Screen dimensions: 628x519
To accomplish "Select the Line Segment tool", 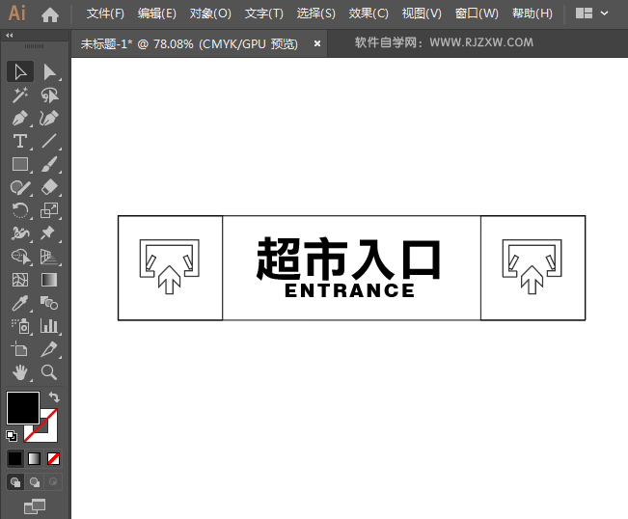I will click(49, 142).
